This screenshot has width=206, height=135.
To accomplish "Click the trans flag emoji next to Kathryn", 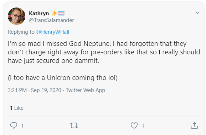I will (61, 13).
